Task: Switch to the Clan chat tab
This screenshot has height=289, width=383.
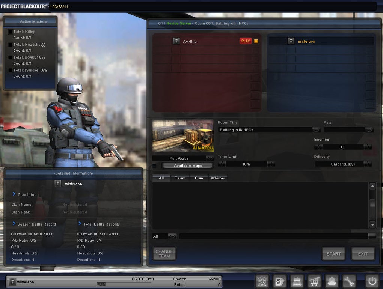Action: (199, 178)
